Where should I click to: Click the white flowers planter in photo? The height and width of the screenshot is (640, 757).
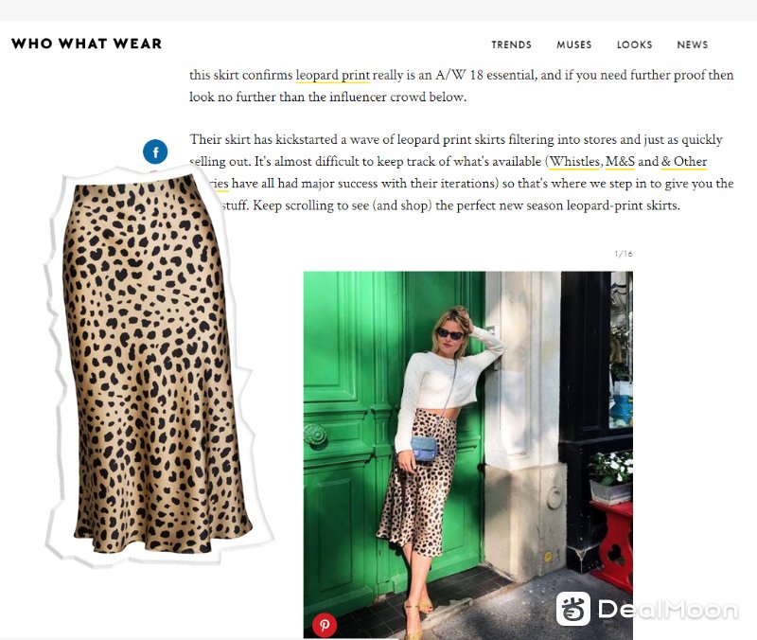click(x=610, y=477)
